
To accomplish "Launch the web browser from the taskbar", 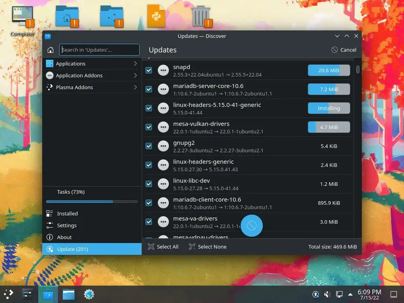I will pos(89,294).
